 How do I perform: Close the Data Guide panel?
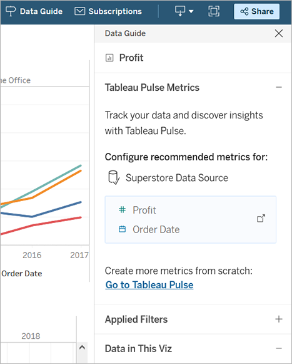pyautogui.click(x=279, y=33)
